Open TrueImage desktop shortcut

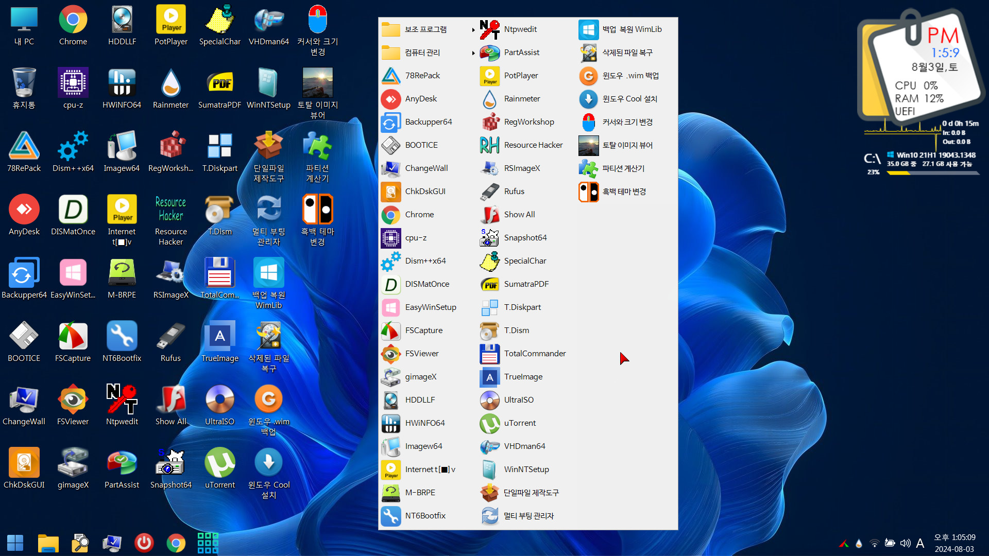(220, 342)
